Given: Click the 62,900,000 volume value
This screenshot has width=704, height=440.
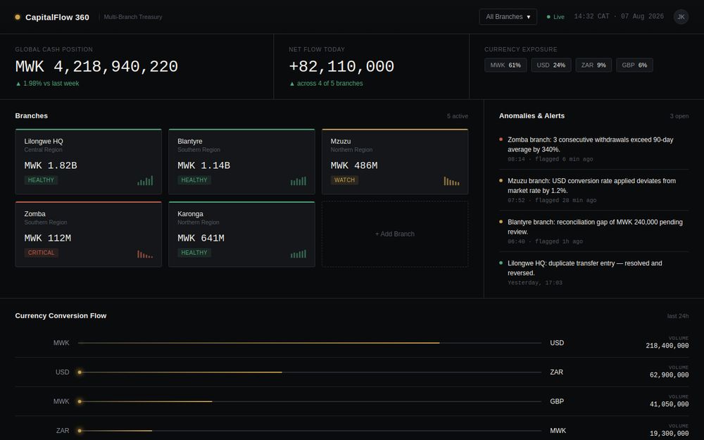Looking at the screenshot, I should tap(669, 375).
